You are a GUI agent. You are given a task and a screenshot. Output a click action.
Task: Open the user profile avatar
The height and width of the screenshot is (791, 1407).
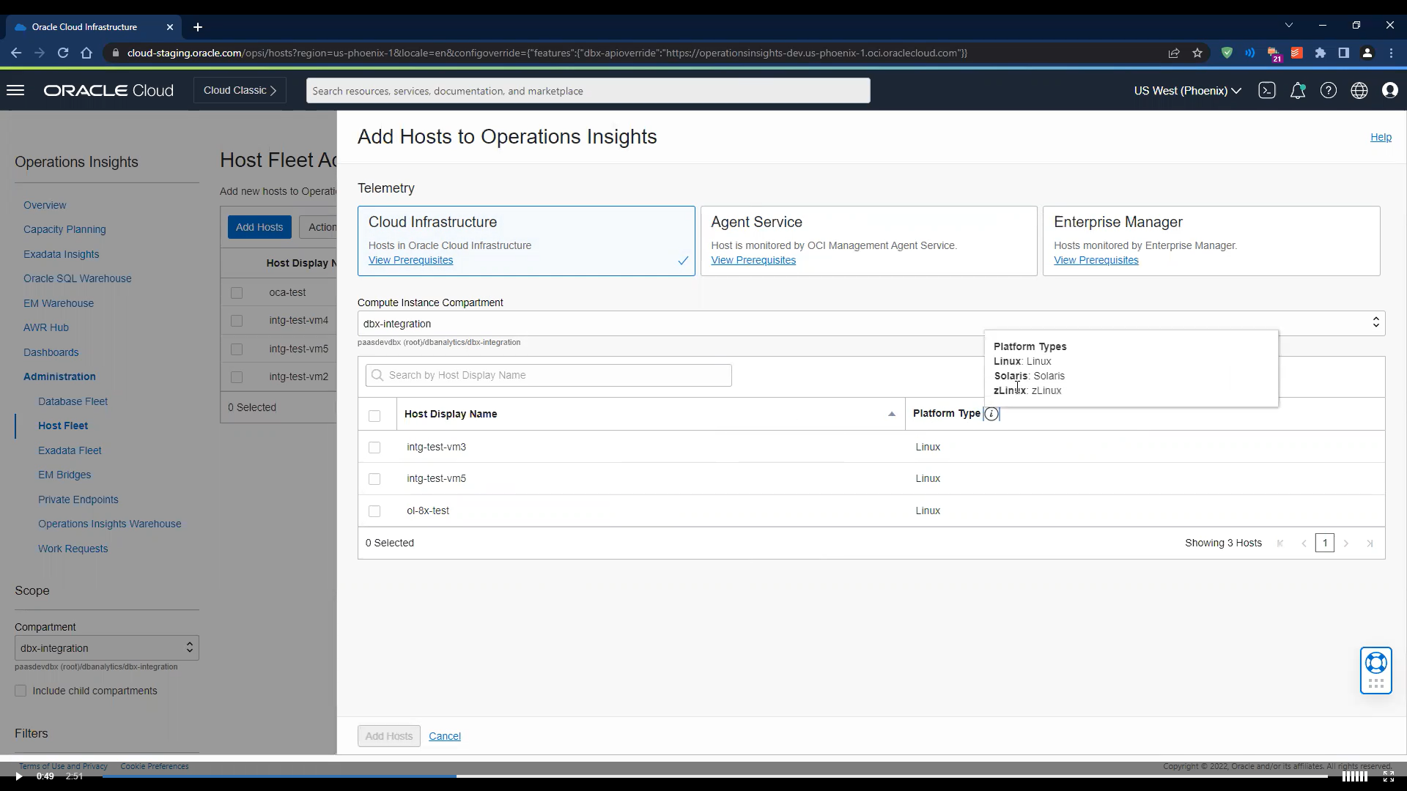[1390, 90]
